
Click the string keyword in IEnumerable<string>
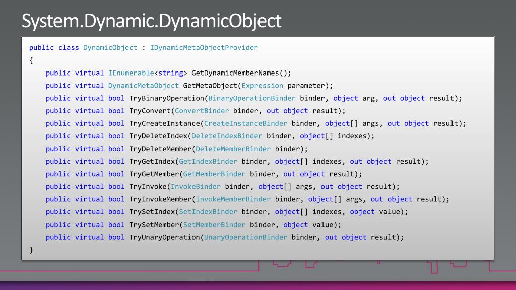tap(171, 73)
